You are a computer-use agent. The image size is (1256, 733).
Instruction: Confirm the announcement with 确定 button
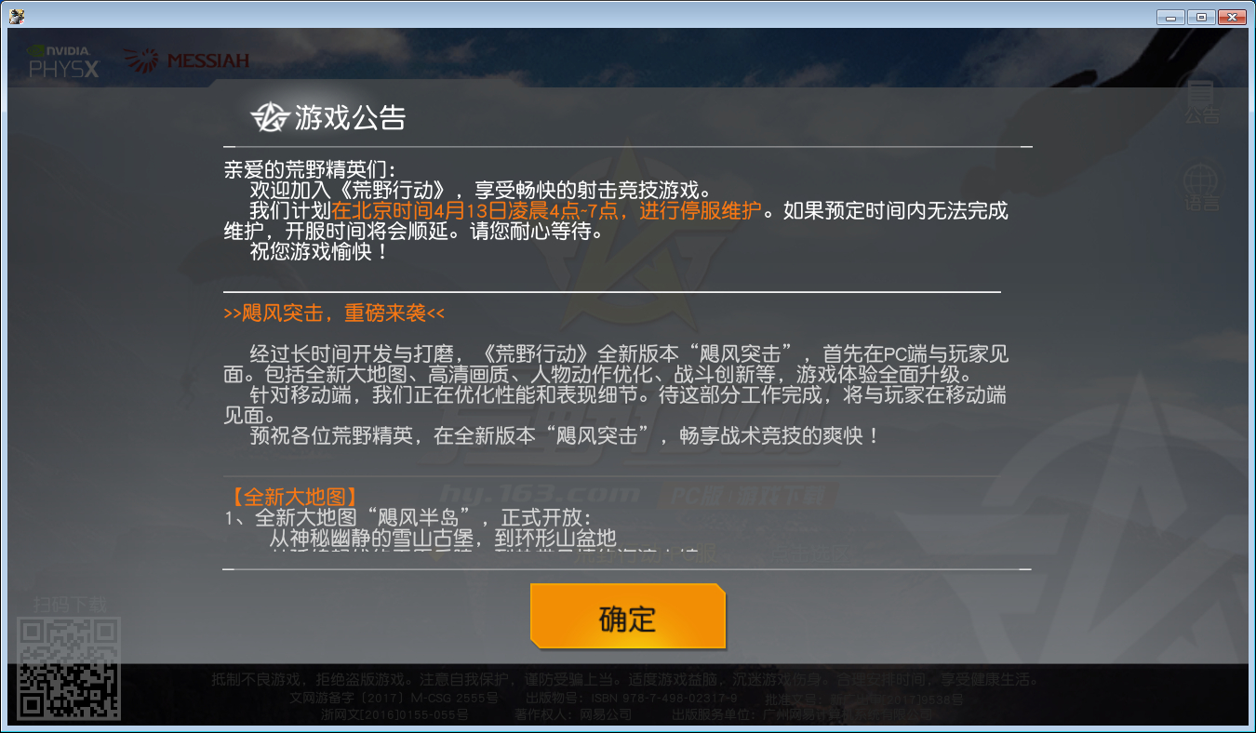628,616
